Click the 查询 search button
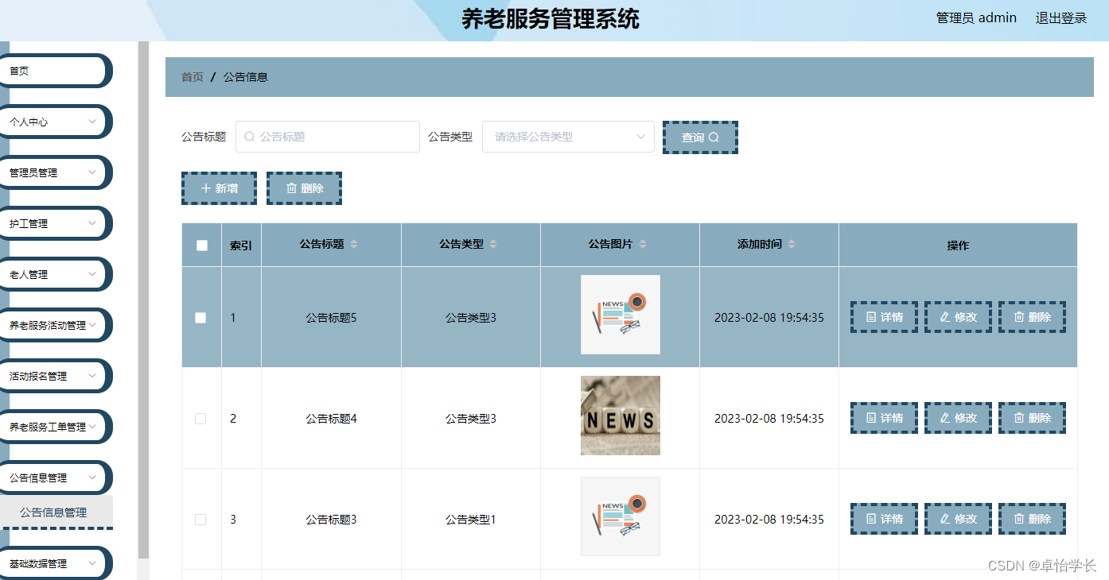The height and width of the screenshot is (580, 1109). pyautogui.click(x=700, y=137)
